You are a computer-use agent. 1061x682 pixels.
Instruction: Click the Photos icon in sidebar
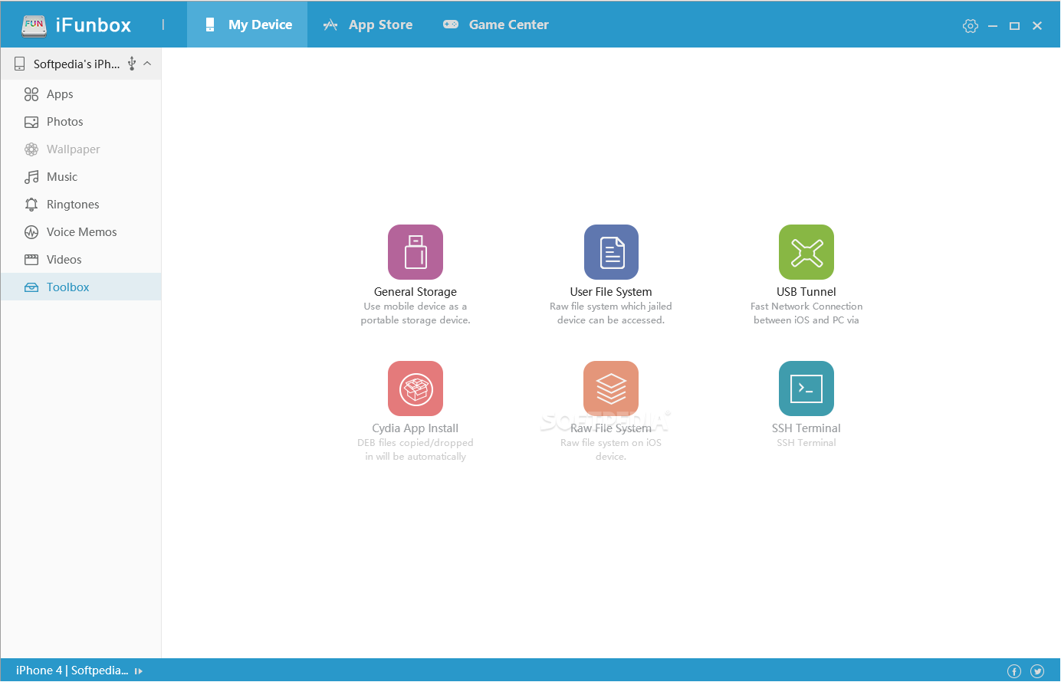click(x=31, y=122)
